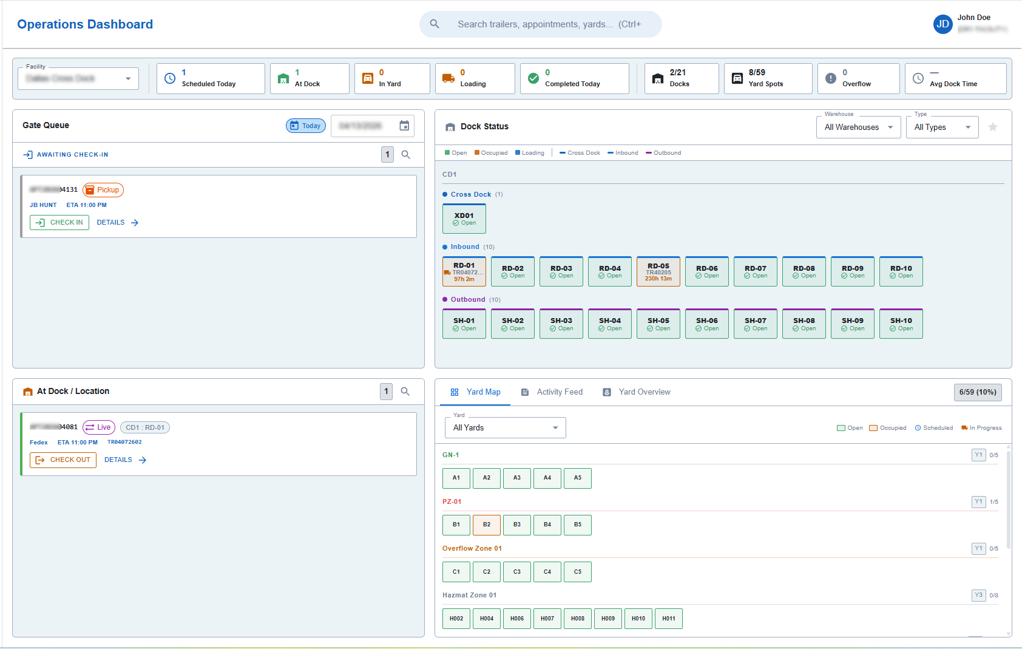Open the All Warehouses dropdown
Screen dimensions: 1022x649
(x=858, y=127)
